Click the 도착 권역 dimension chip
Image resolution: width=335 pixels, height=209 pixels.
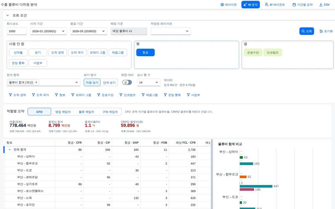pos(58,53)
